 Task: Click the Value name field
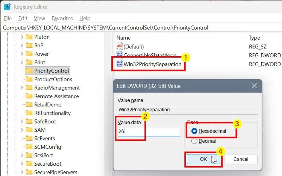tap(188, 110)
